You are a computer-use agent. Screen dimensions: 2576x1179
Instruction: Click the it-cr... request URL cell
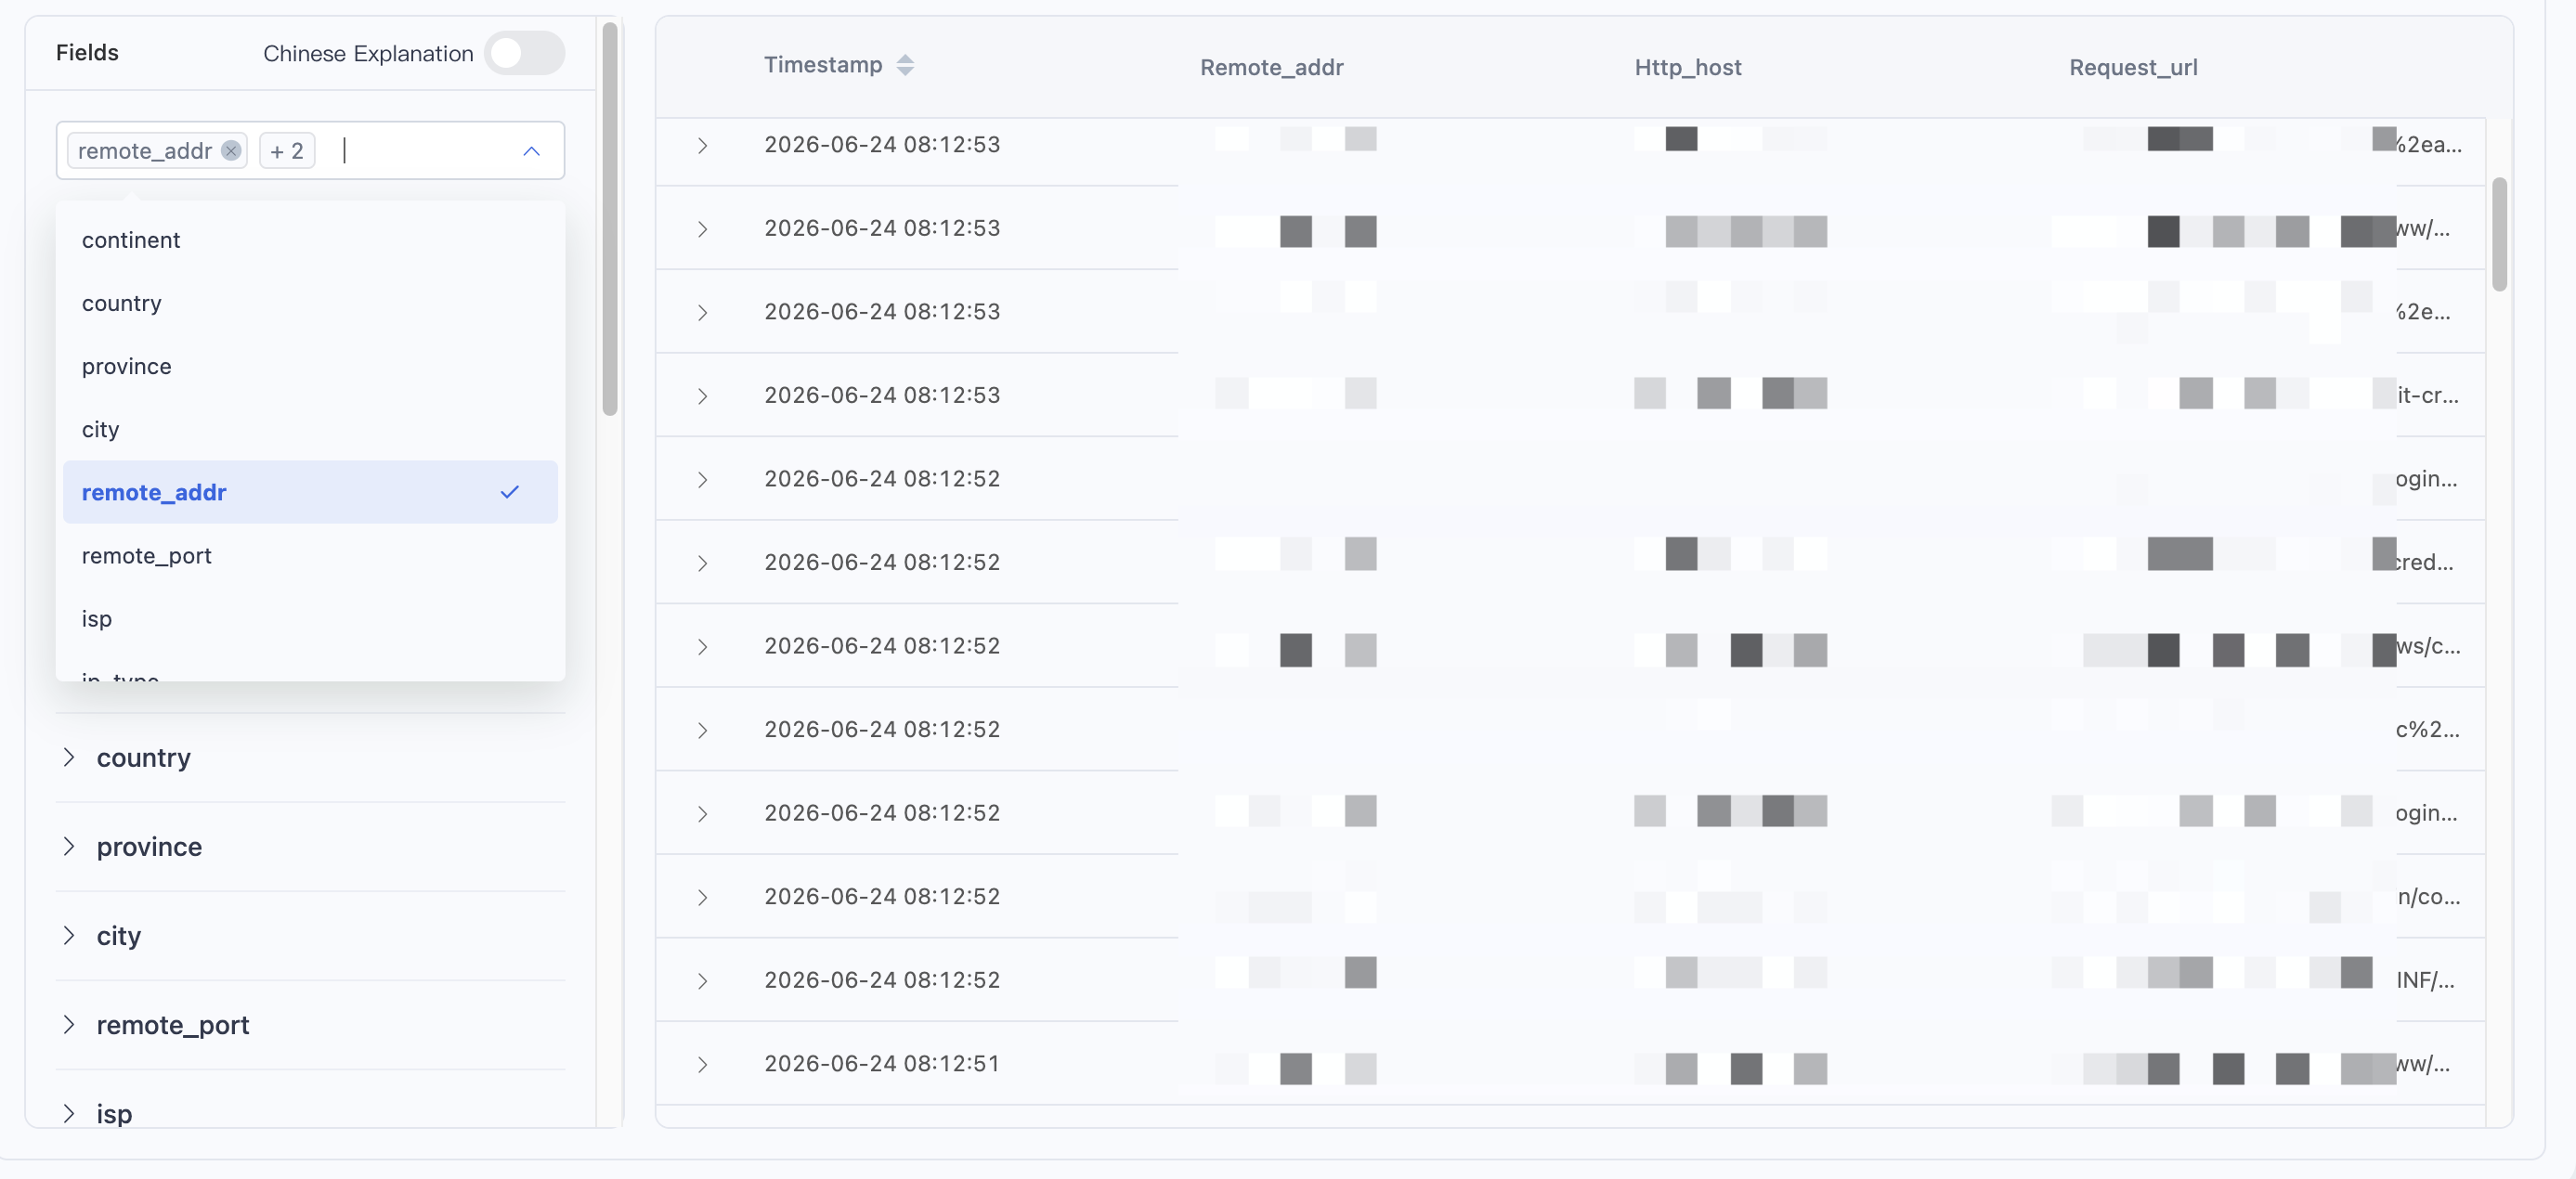coord(2427,395)
